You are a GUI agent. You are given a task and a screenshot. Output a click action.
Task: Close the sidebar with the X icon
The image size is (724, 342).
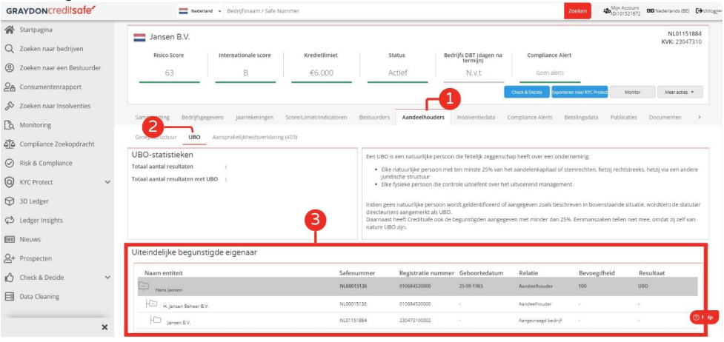click(104, 327)
